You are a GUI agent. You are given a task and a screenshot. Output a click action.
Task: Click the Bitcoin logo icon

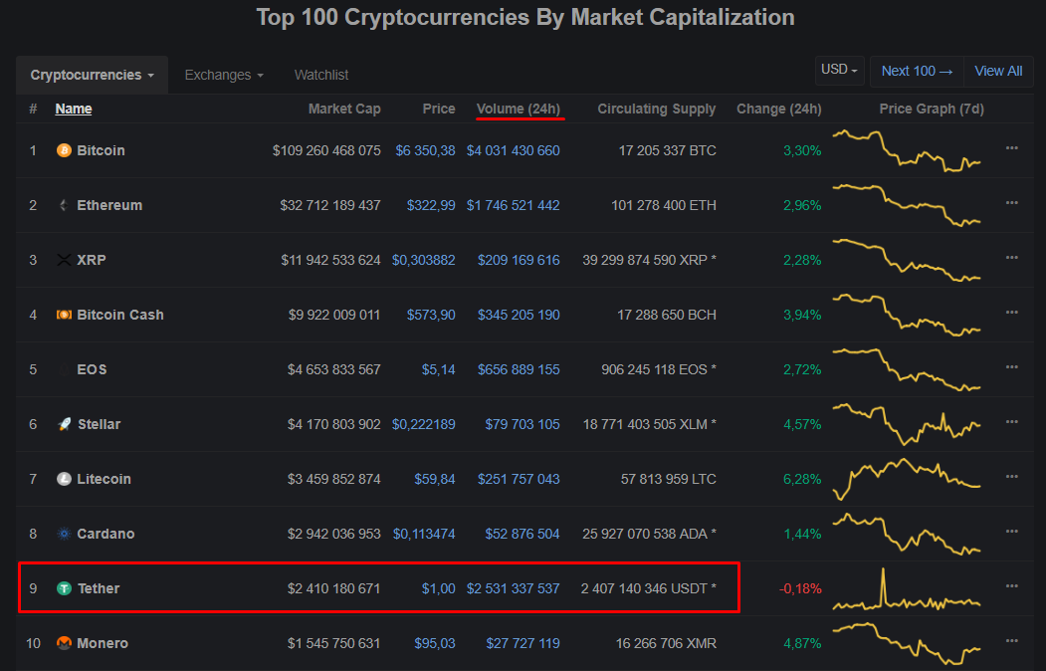[x=65, y=150]
